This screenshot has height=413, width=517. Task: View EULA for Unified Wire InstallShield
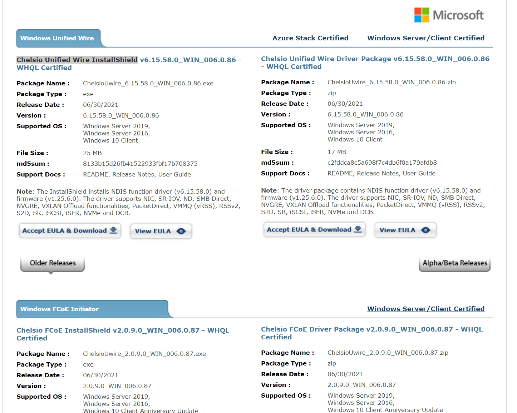[161, 231]
